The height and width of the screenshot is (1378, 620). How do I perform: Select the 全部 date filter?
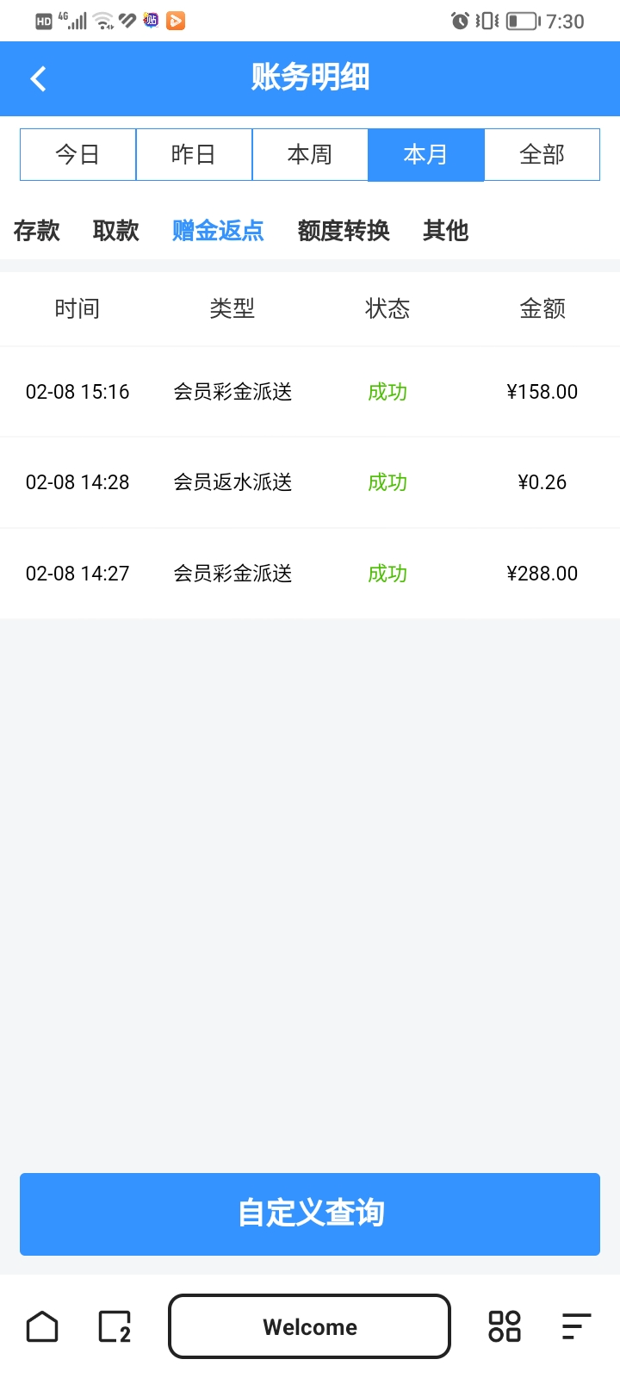[x=542, y=155]
